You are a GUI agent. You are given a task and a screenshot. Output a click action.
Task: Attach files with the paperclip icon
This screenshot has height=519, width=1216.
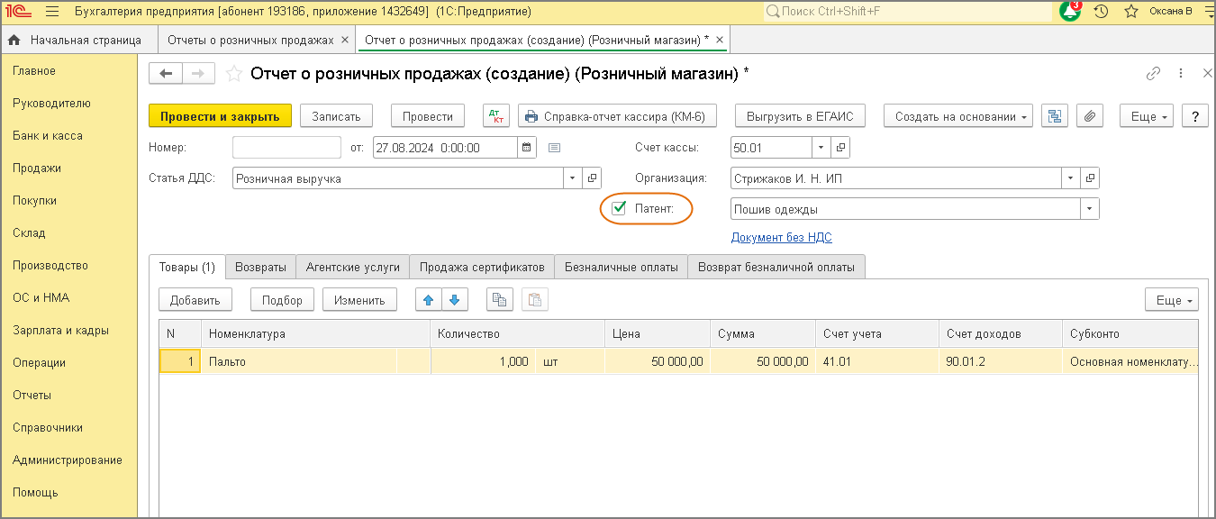[x=1090, y=116]
